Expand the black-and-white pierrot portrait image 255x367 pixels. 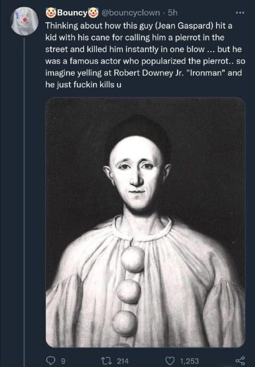[145, 222]
